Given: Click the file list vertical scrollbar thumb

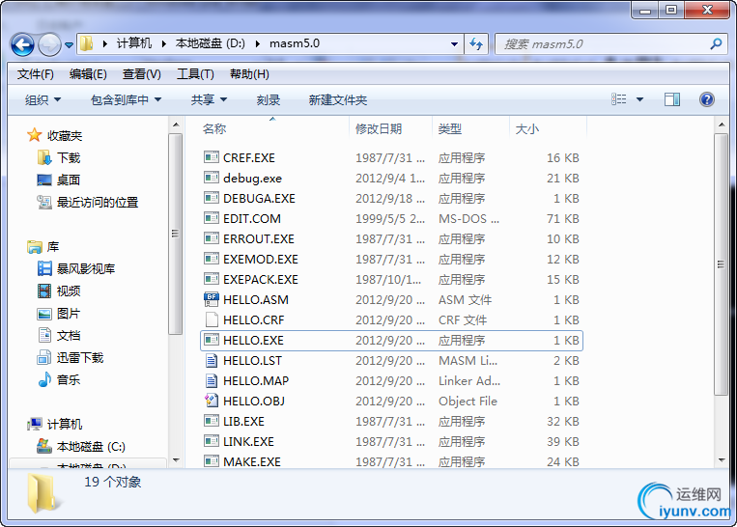Looking at the screenshot, I should tap(721, 263).
